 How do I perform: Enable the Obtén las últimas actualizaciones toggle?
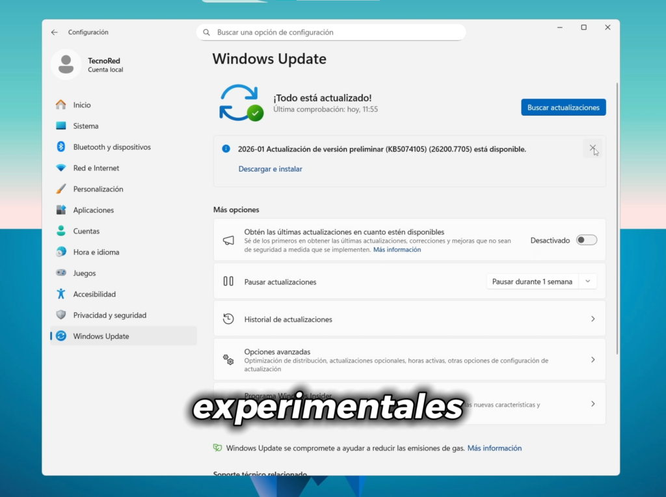coord(585,239)
